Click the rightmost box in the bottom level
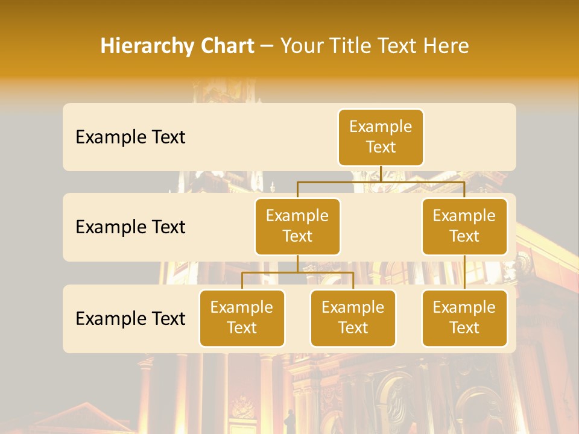The width and height of the screenshot is (579, 434). pos(464,318)
